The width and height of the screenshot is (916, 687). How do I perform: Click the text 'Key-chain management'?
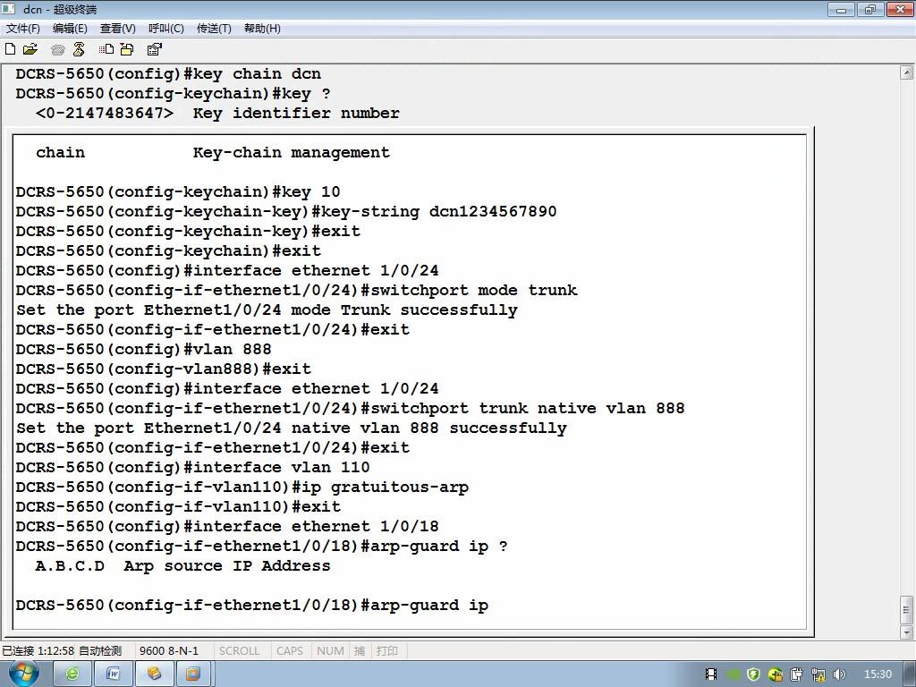[x=292, y=152]
